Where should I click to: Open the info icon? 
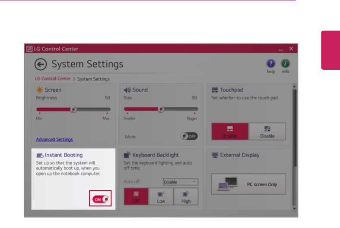pos(286,64)
